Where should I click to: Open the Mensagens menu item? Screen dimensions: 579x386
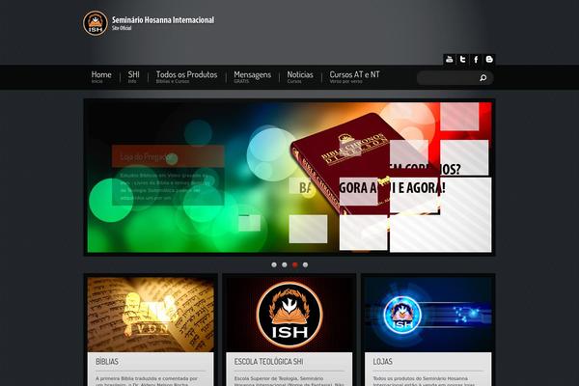click(252, 77)
